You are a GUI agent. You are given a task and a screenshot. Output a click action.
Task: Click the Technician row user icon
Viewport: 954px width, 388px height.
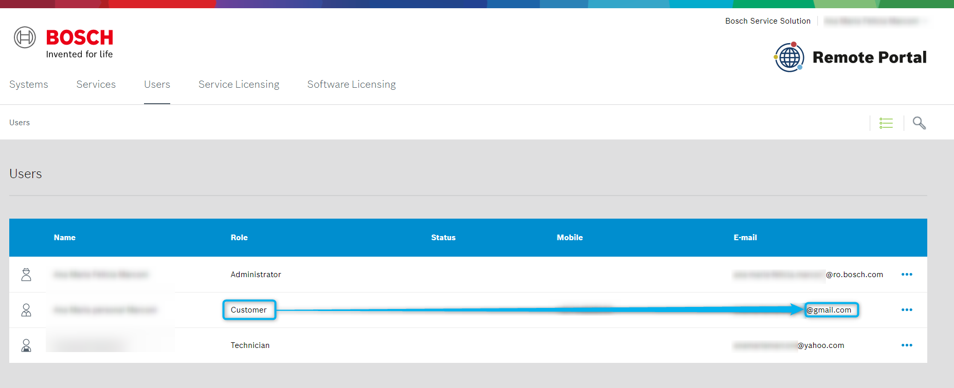[x=26, y=345]
